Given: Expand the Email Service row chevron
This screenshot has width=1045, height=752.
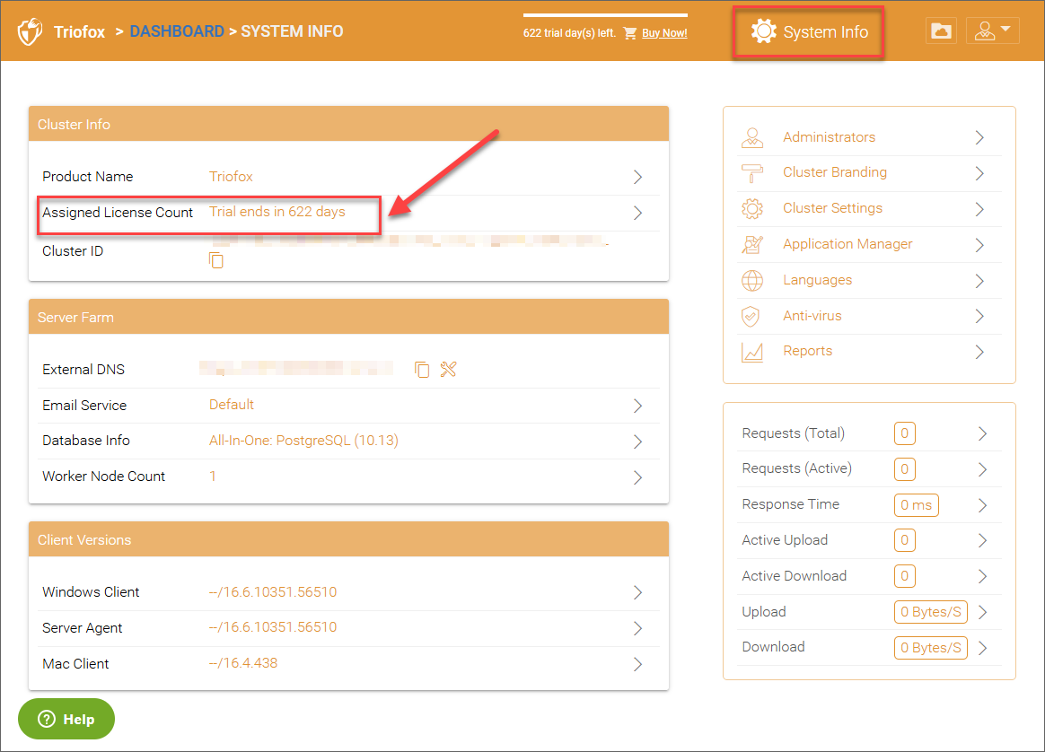Looking at the screenshot, I should (x=637, y=406).
